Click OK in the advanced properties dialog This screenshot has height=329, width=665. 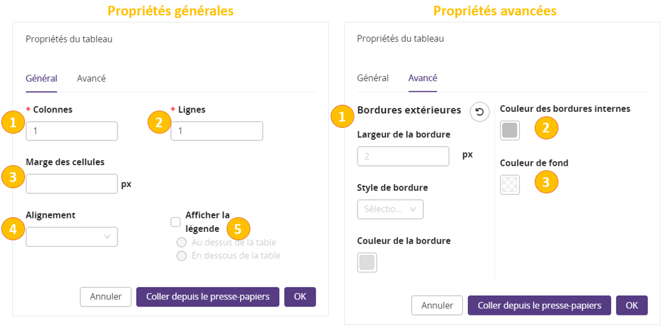click(632, 305)
